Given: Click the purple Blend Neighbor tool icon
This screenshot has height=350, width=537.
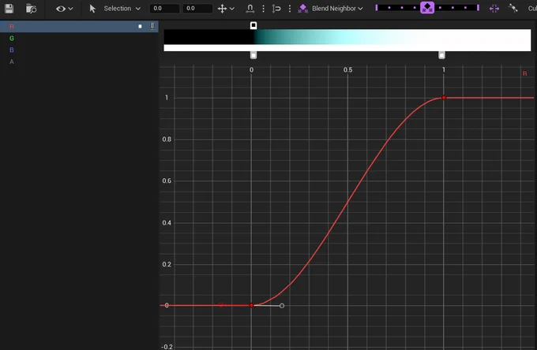Looking at the screenshot, I should (x=302, y=9).
